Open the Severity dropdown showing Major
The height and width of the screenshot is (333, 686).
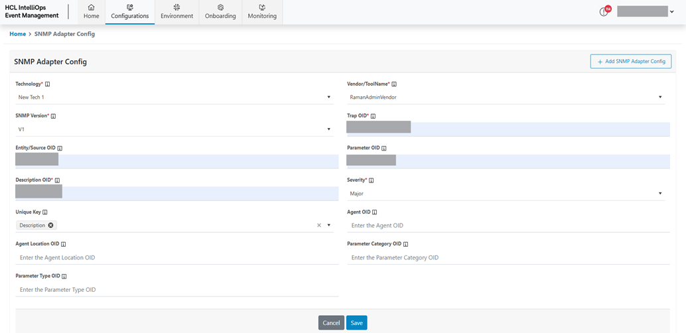(506, 193)
